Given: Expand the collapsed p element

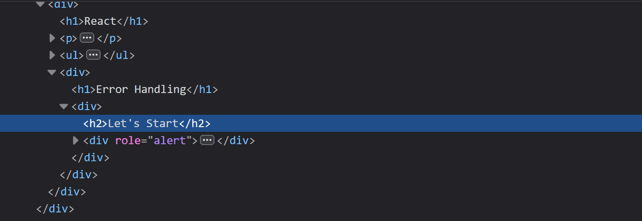Looking at the screenshot, I should click(x=52, y=39).
